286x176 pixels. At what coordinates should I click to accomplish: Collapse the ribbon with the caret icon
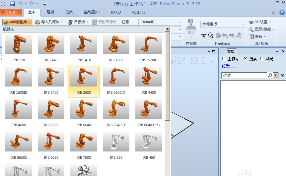[x=274, y=13]
